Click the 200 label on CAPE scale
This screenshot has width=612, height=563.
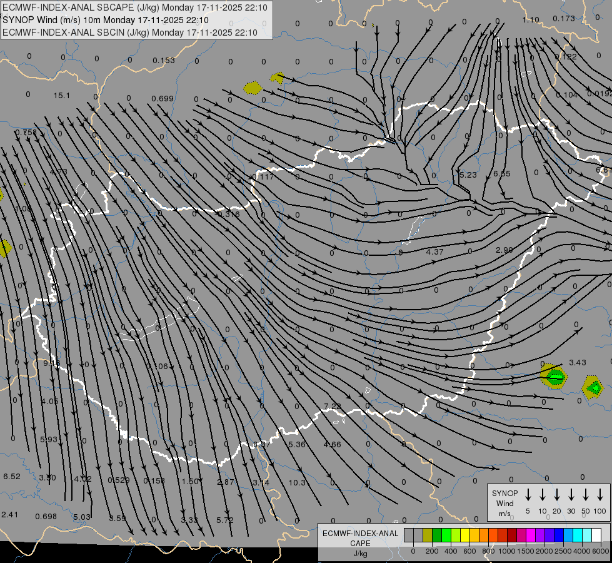click(432, 551)
